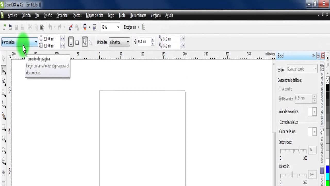
Task: Open the snap Options icon beside Encajar en
Action: [144, 27]
